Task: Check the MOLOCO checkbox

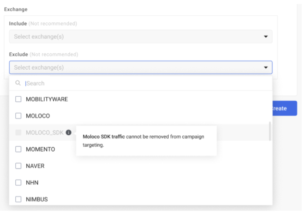Action: click(x=18, y=116)
